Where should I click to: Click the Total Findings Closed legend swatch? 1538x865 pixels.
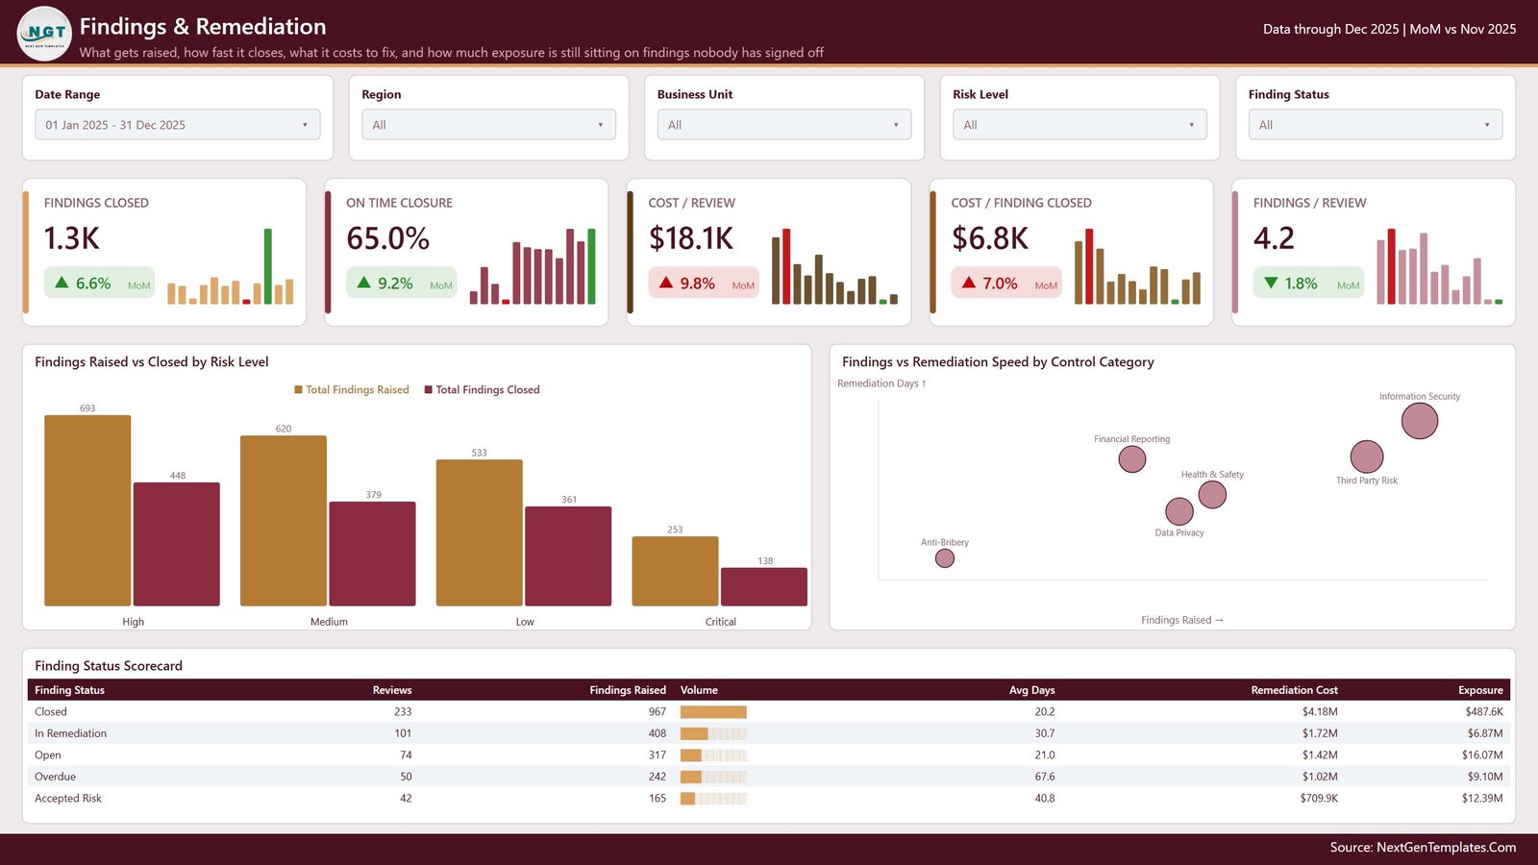click(x=429, y=389)
